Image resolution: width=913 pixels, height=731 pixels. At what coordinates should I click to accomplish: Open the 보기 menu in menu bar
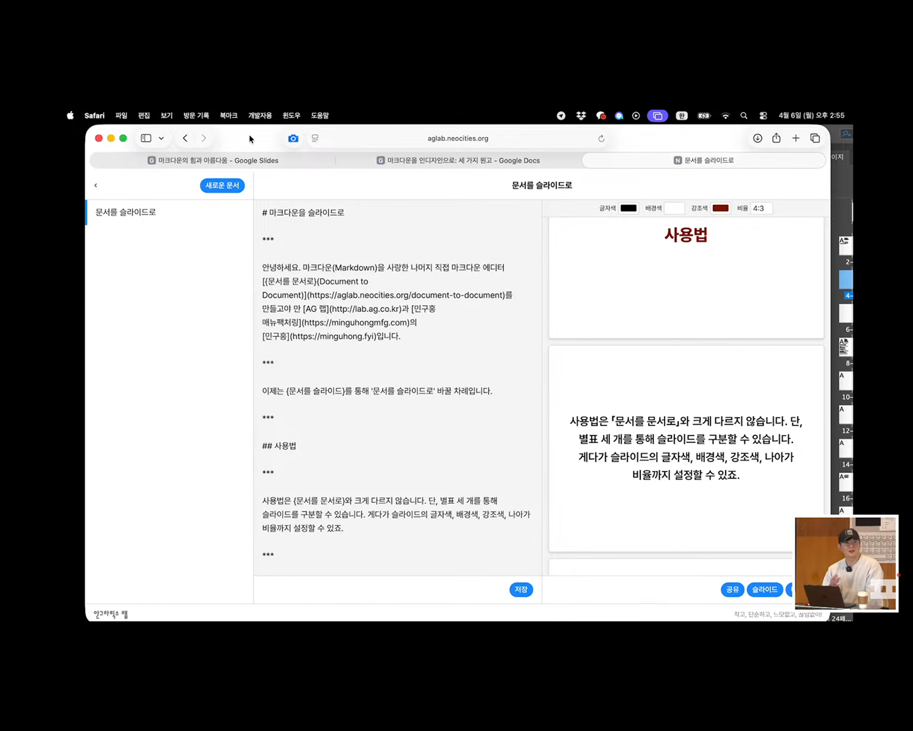pyautogui.click(x=166, y=115)
